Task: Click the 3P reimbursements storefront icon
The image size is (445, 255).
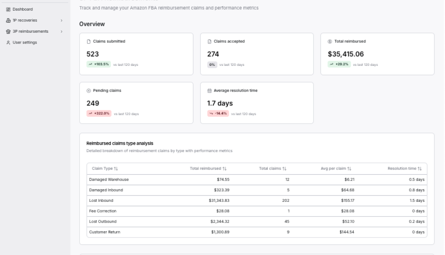Action: (x=8, y=31)
